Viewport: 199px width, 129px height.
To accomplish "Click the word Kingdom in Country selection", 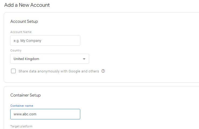I will [32, 59].
